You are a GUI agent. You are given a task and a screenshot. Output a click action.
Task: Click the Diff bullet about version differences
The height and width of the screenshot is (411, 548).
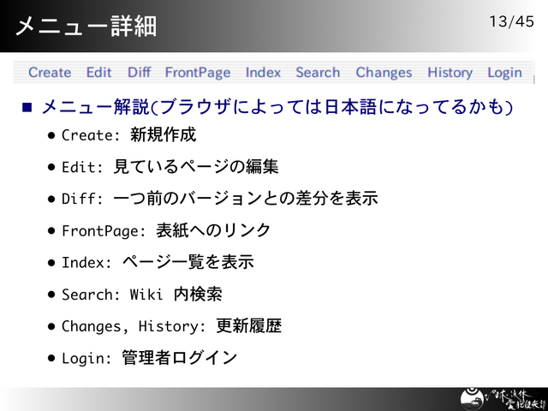click(x=219, y=199)
